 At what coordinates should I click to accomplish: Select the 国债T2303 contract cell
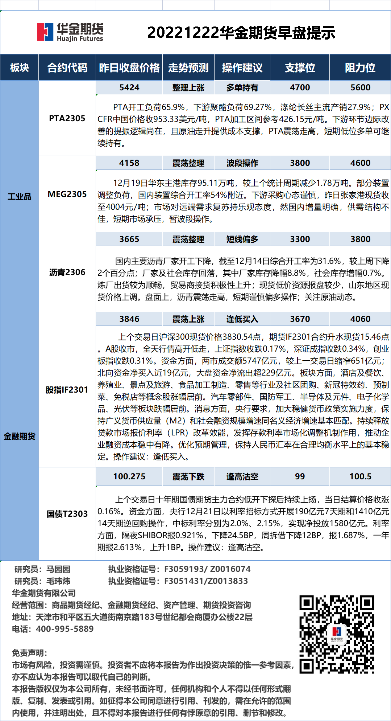pos(67,514)
